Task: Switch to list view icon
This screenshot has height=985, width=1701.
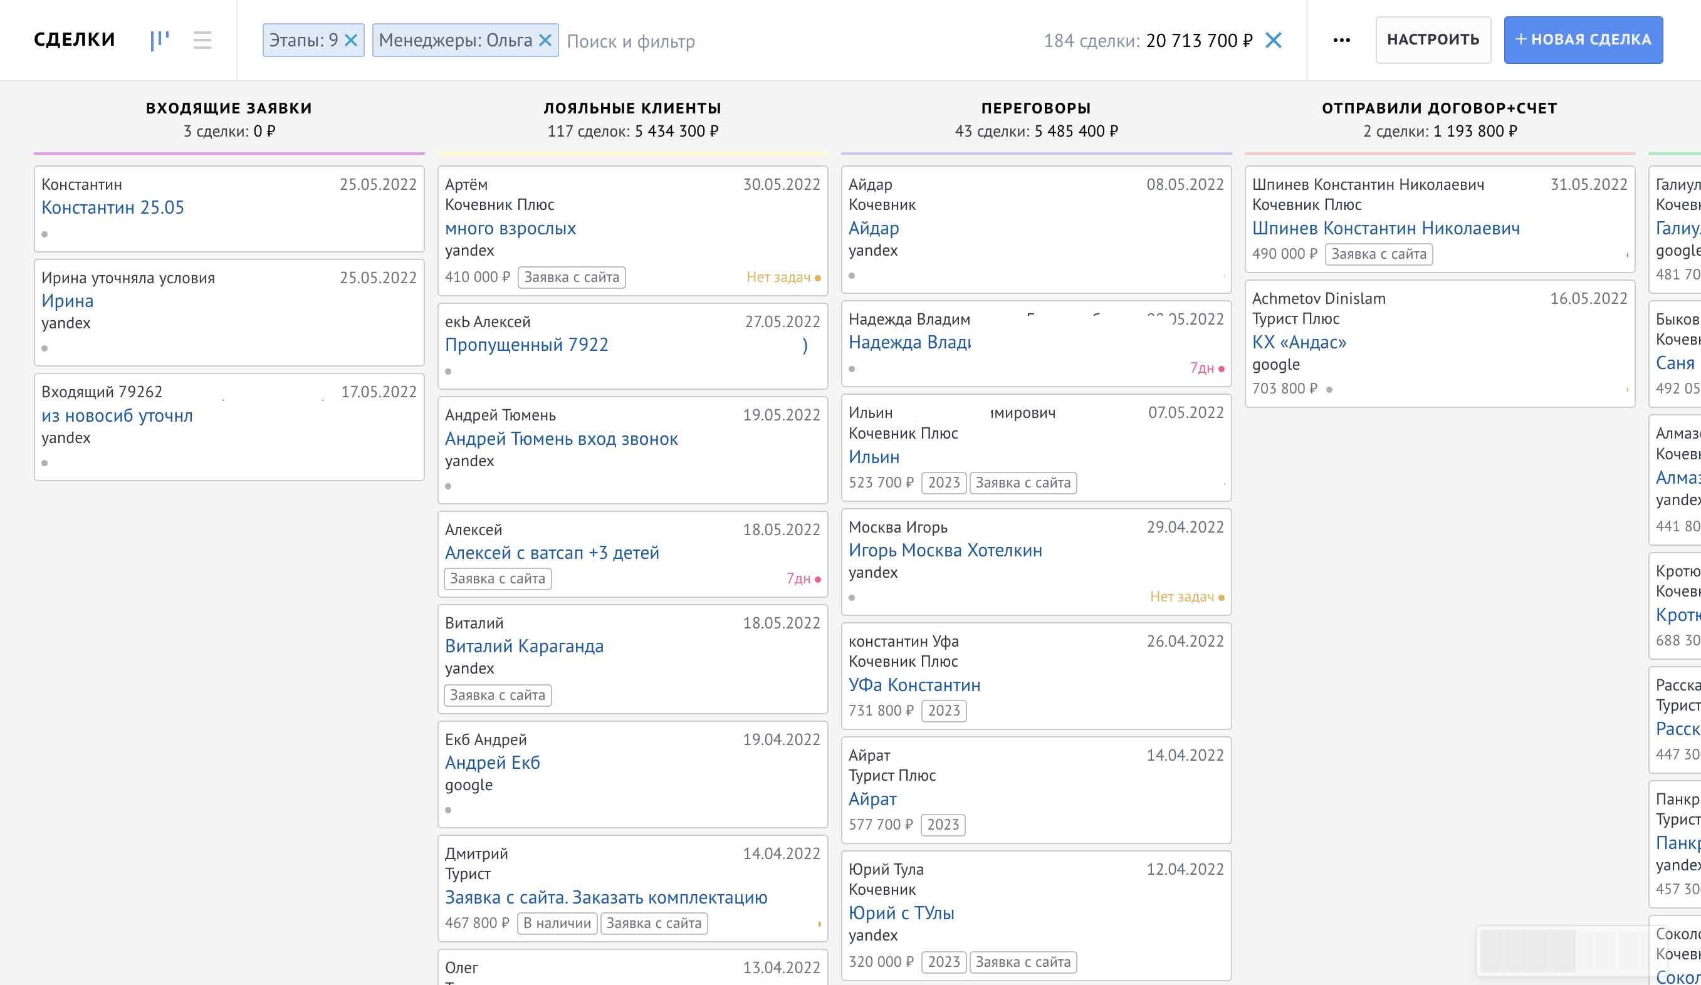Action: 202,40
